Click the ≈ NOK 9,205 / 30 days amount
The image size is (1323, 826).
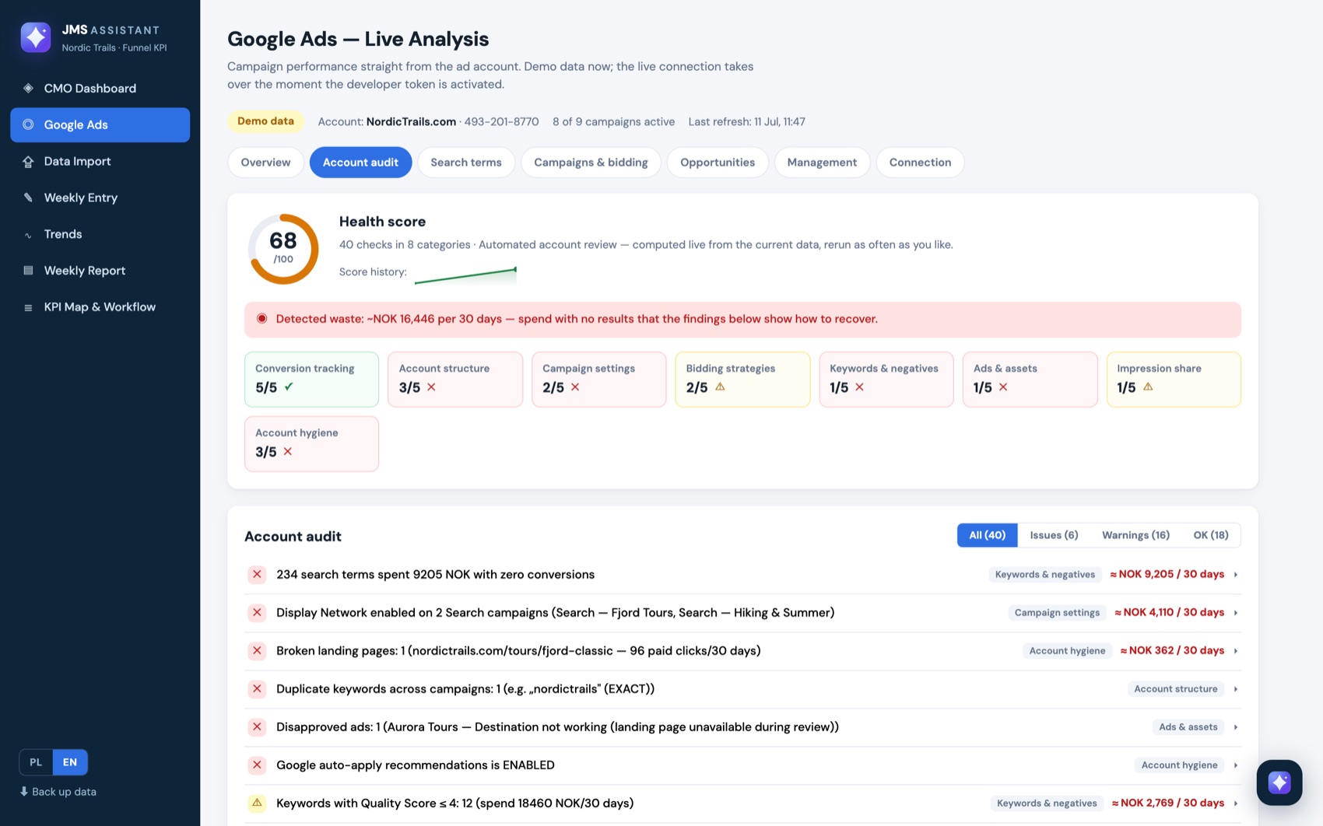1167,575
